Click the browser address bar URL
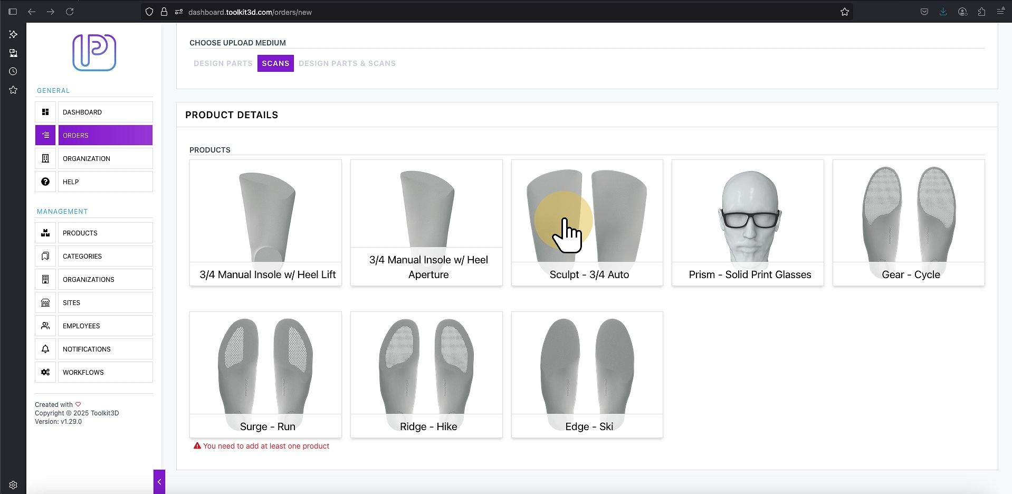This screenshot has width=1012, height=494. [x=250, y=12]
